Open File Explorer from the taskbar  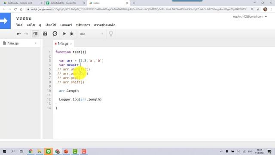pos(40,151)
